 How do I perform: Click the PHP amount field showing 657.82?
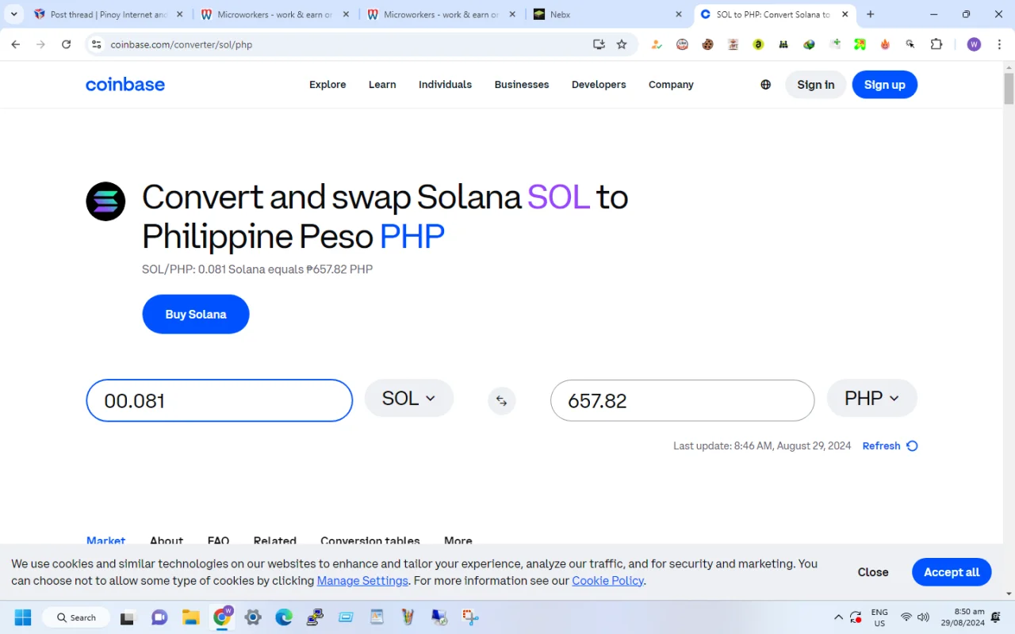683,400
